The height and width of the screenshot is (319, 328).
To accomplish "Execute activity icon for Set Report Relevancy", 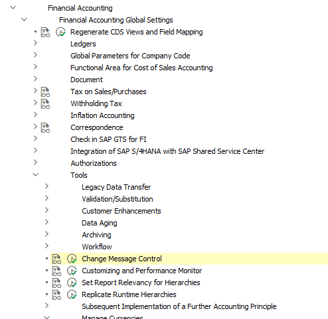I will click(x=72, y=283).
